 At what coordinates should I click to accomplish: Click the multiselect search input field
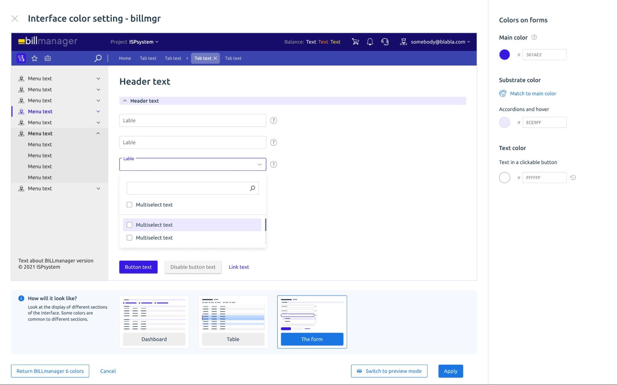pyautogui.click(x=193, y=188)
